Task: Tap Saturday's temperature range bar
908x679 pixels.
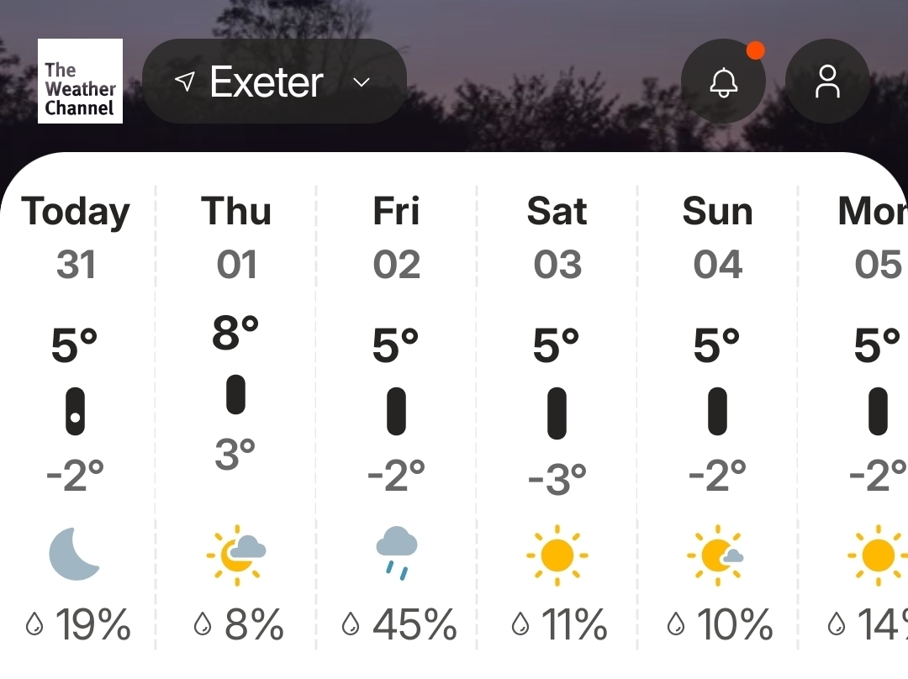Action: tap(557, 413)
